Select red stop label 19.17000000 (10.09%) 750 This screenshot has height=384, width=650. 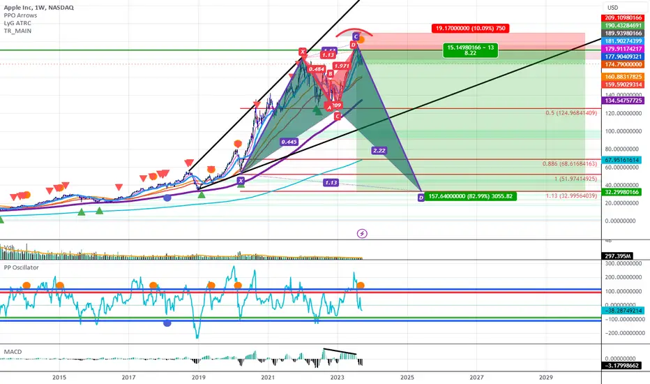pos(470,28)
